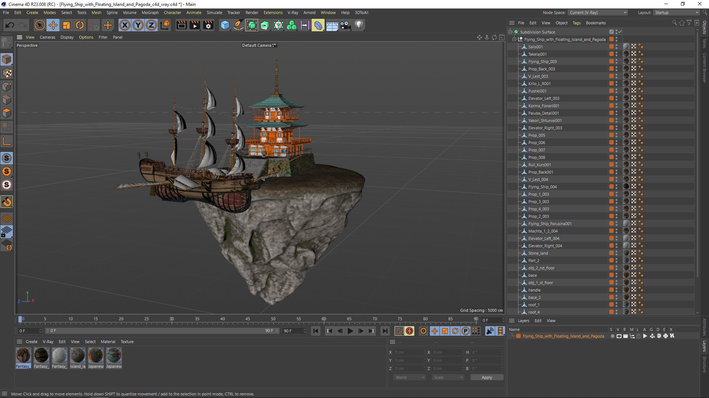Open the World coordinate dropdown
Screen dimensions: 709x398
410,377
